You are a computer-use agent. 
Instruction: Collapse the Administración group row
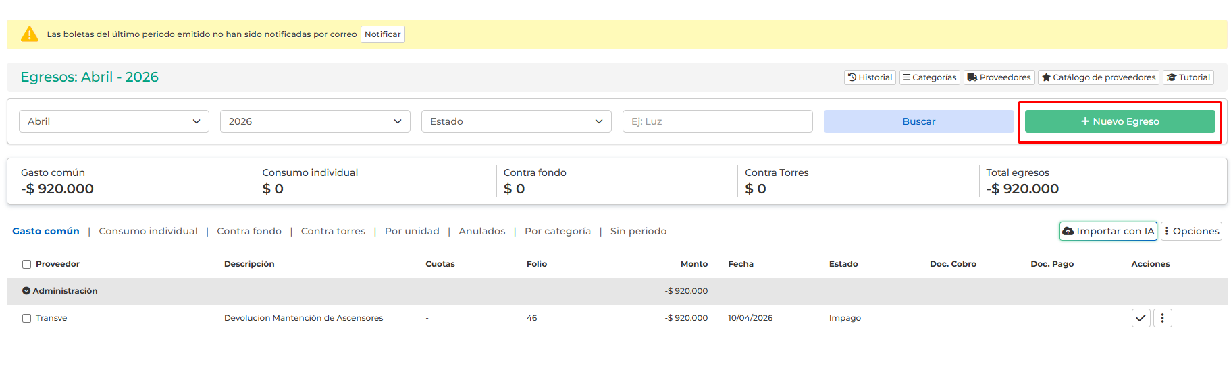click(26, 291)
